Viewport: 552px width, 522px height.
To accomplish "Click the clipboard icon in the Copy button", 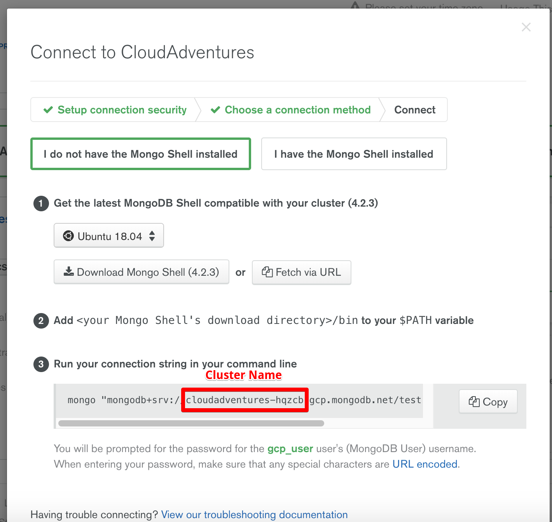I will pos(474,402).
